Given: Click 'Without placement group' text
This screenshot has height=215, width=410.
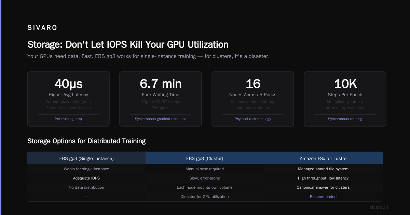Looking at the screenshot, I should 68,102.
